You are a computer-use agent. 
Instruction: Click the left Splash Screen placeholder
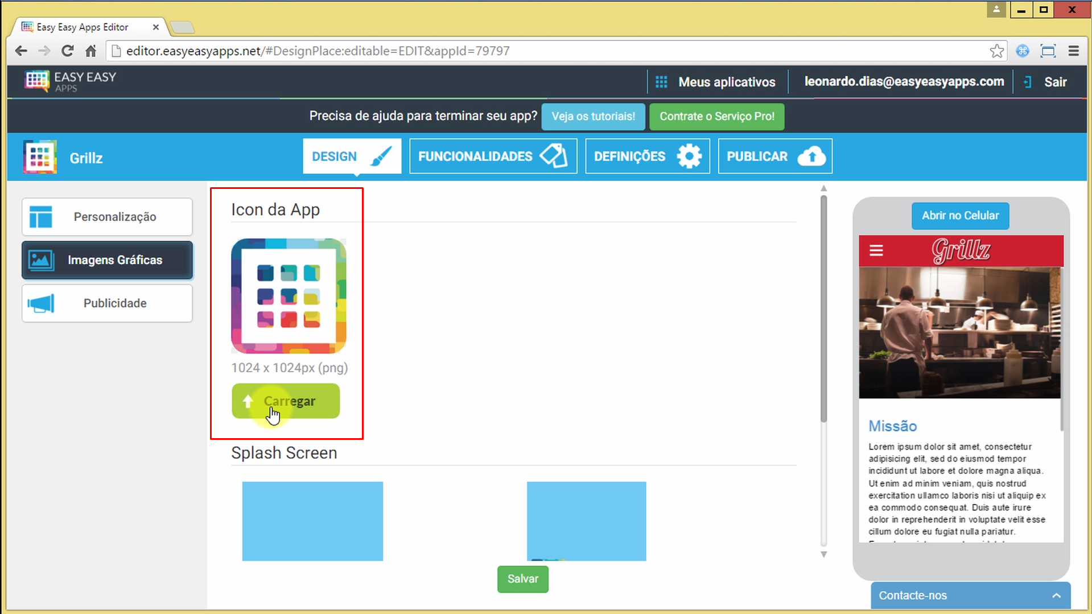tap(312, 521)
